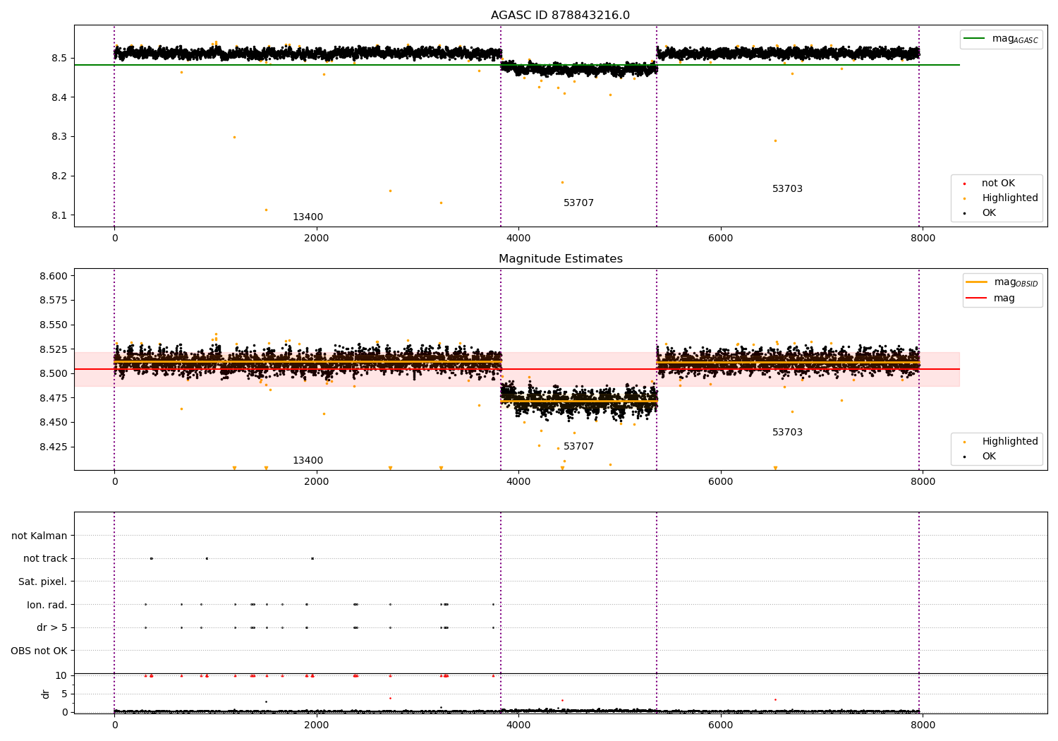
Task: Click the 13400 label in top plot
Action: click(308, 217)
